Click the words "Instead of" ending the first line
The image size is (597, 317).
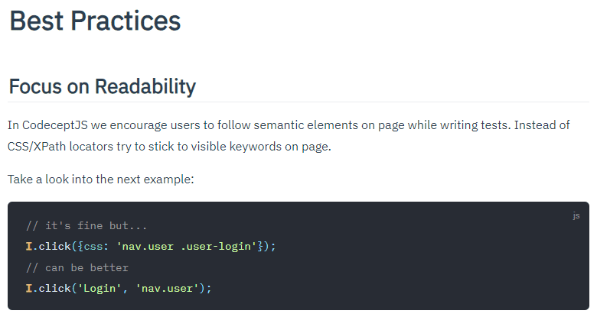542,125
